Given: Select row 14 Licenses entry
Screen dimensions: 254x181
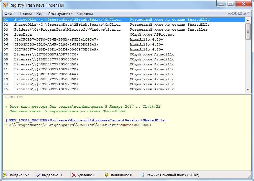Looking at the screenshot, I should tap(124, 84).
